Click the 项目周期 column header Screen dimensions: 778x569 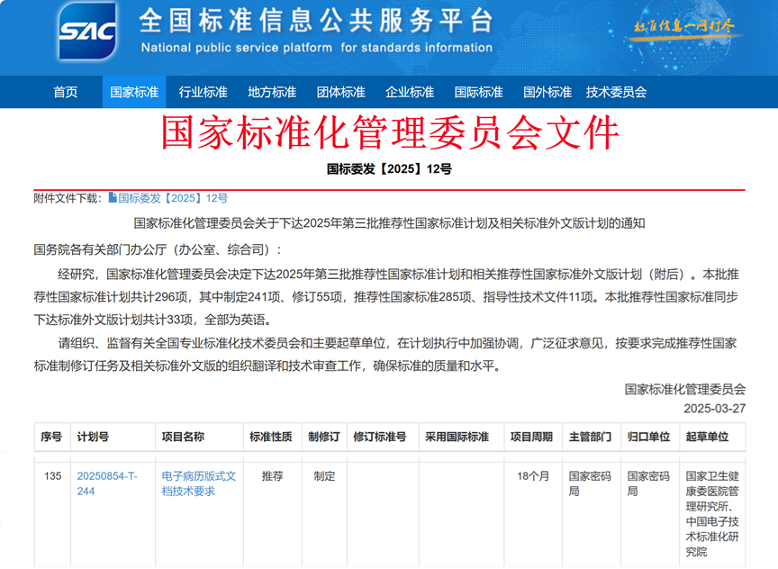(x=531, y=437)
